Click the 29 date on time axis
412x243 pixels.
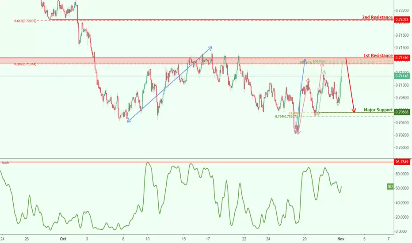coord(304,239)
